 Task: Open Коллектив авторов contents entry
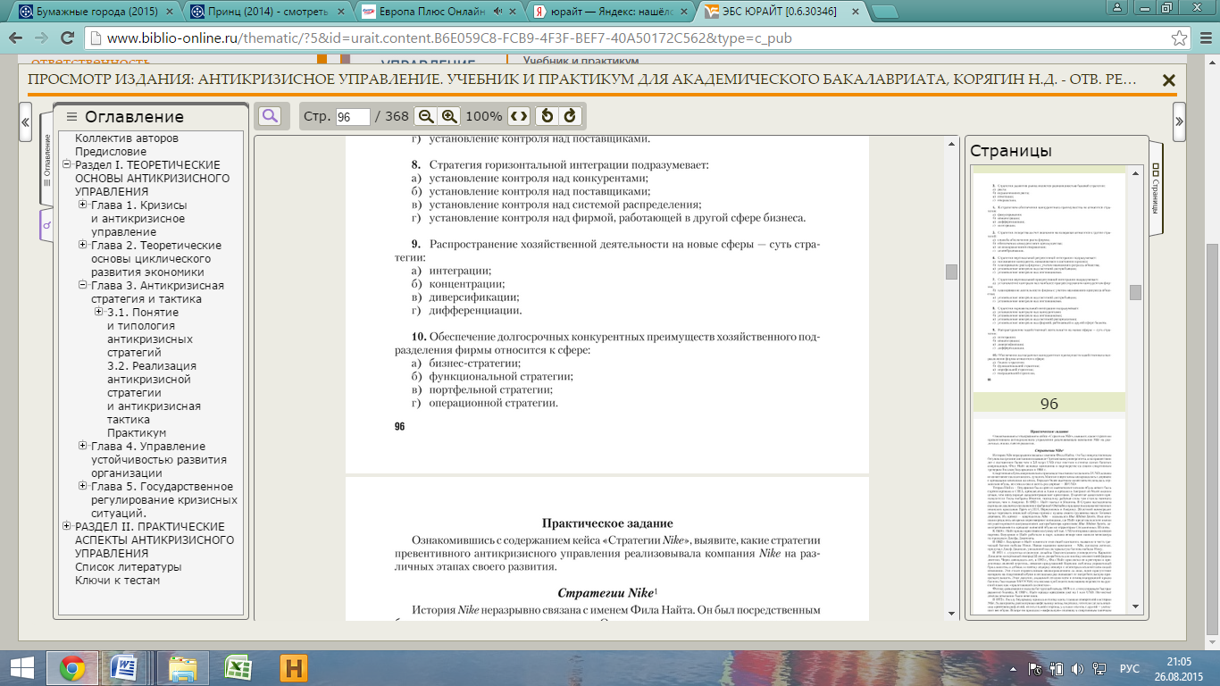(127, 138)
